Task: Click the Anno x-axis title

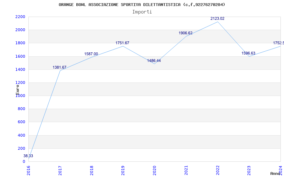Action: 275,173
